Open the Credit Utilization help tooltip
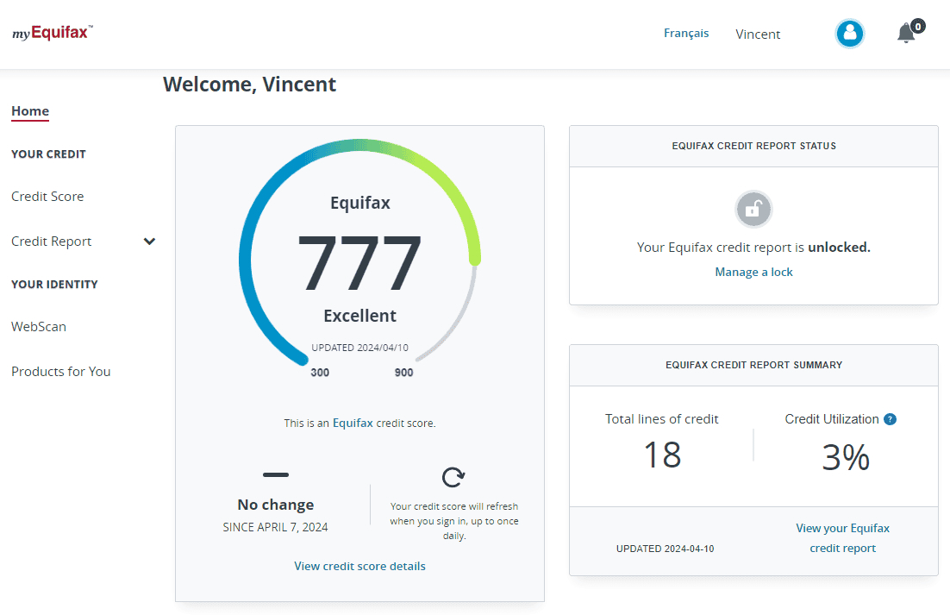Screen dimensions: 950x615 coord(889,418)
